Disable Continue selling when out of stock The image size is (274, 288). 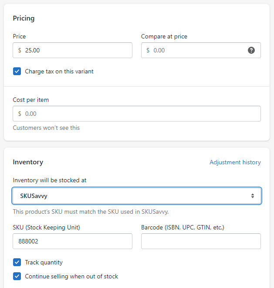(x=17, y=276)
